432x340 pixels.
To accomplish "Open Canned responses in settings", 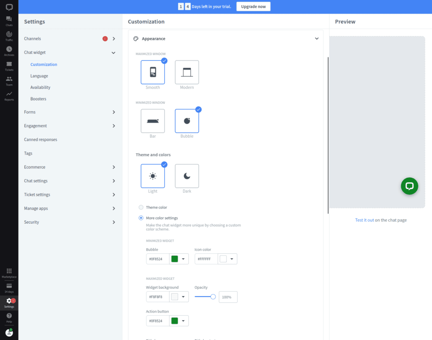I will tap(40, 139).
